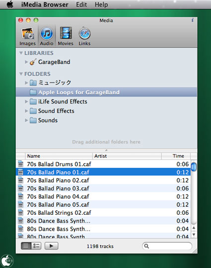
Task: Click the Sounds folder icon
Action: (33, 120)
